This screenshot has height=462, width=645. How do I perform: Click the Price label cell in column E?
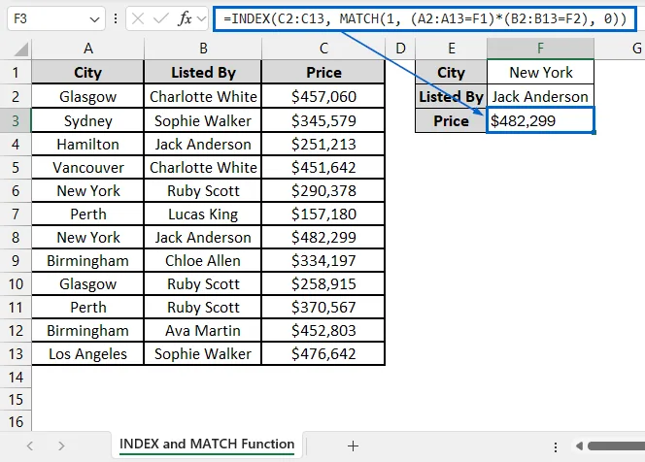point(452,120)
